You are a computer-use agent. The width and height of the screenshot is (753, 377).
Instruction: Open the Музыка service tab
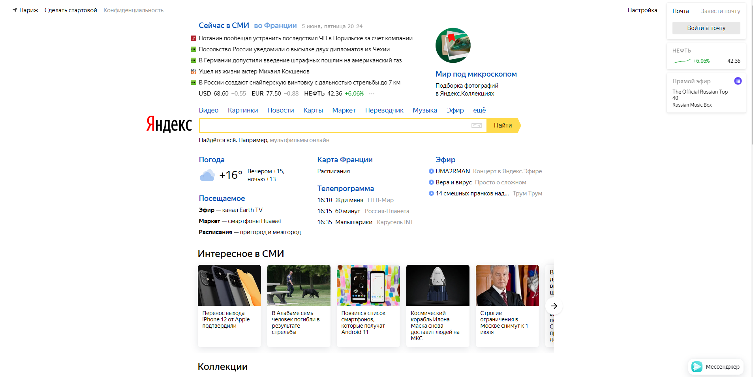[x=425, y=110]
